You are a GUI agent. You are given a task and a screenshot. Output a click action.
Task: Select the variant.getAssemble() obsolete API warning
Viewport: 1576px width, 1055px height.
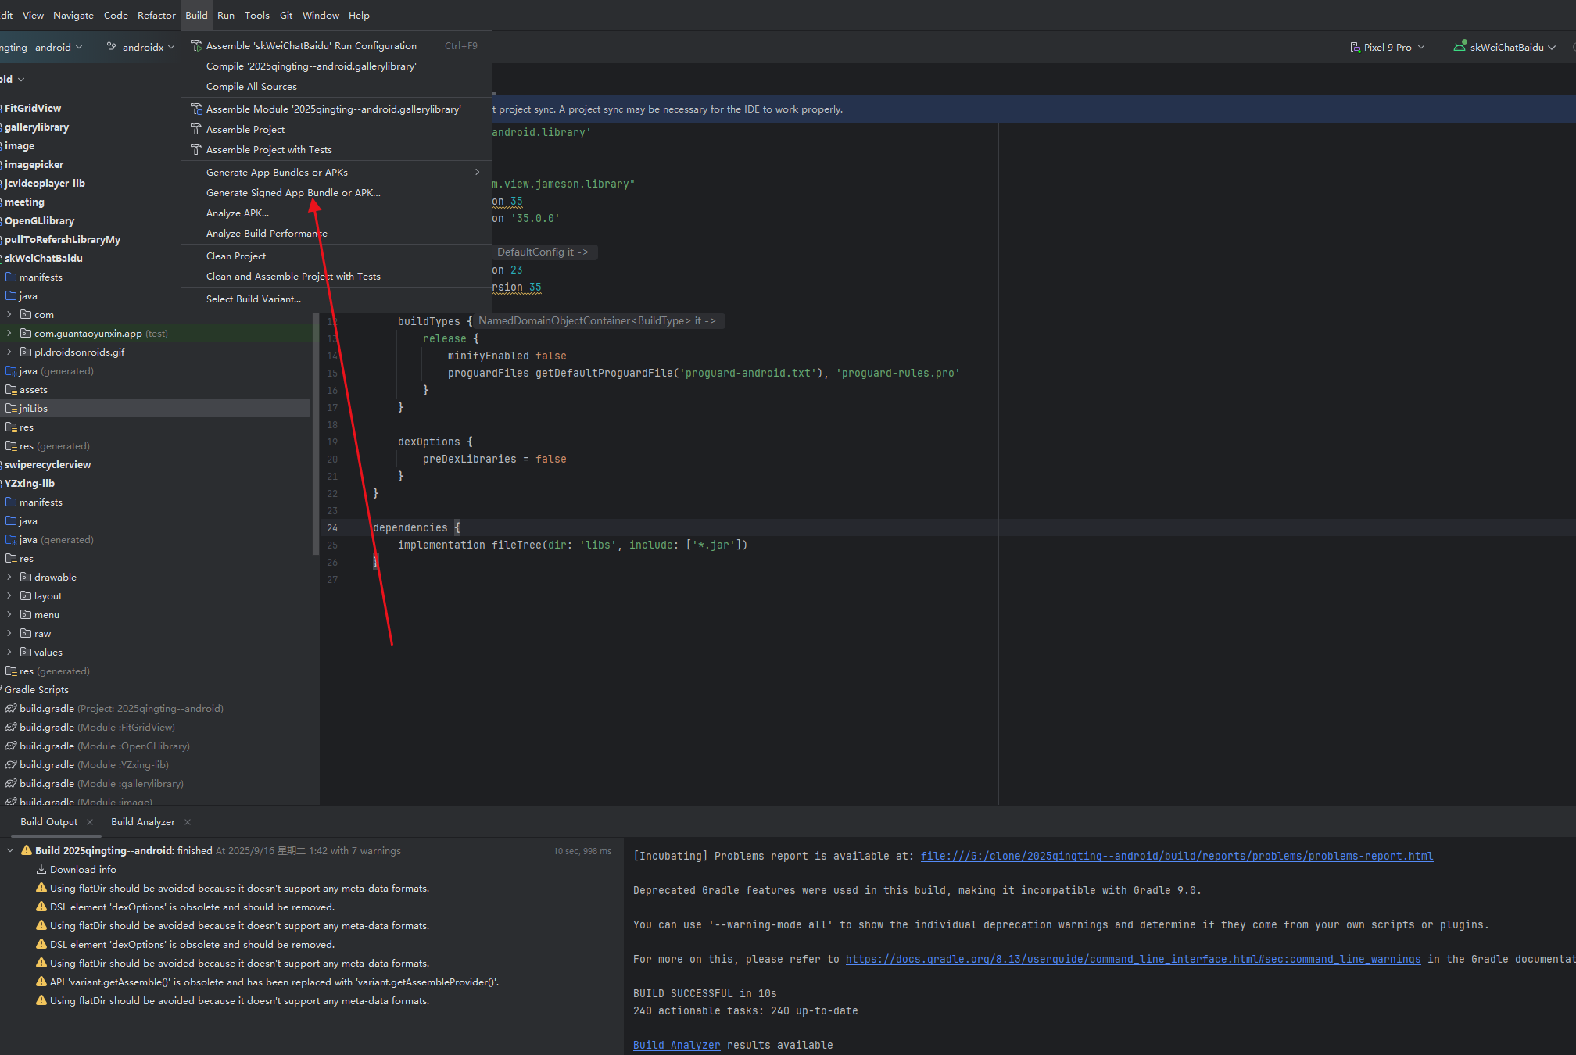(274, 982)
